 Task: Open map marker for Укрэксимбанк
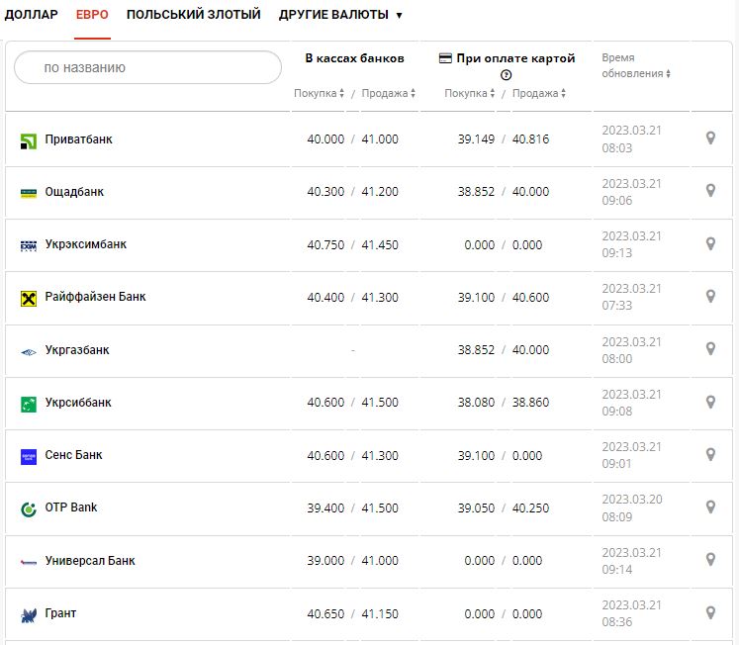click(710, 243)
